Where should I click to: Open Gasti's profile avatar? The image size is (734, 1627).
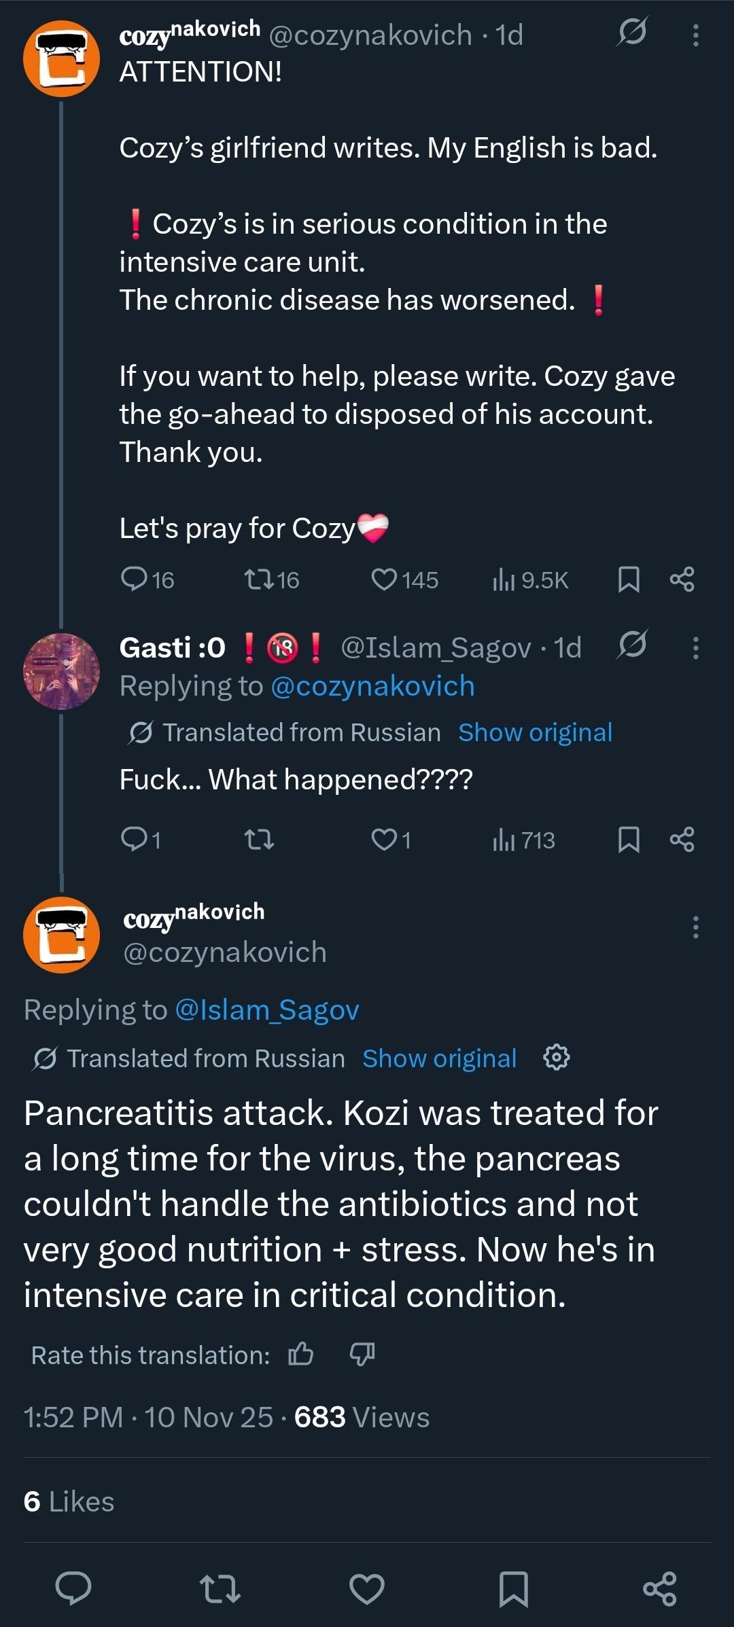pyautogui.click(x=61, y=671)
